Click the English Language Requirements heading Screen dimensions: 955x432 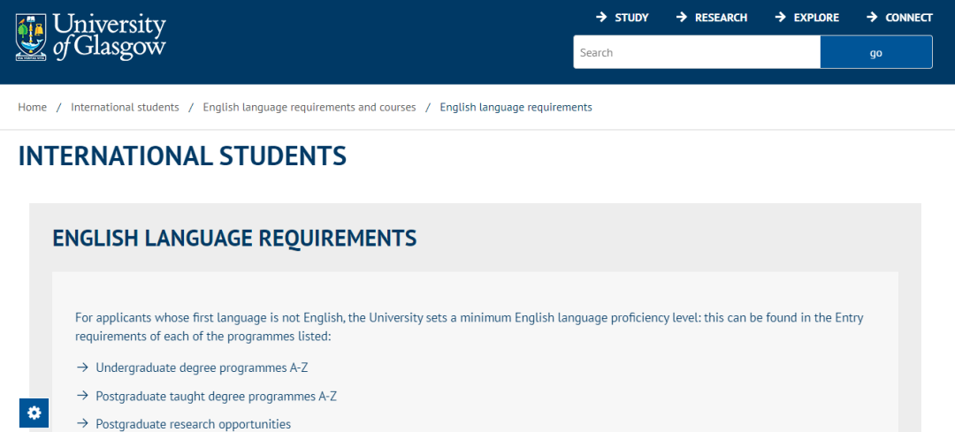click(234, 238)
